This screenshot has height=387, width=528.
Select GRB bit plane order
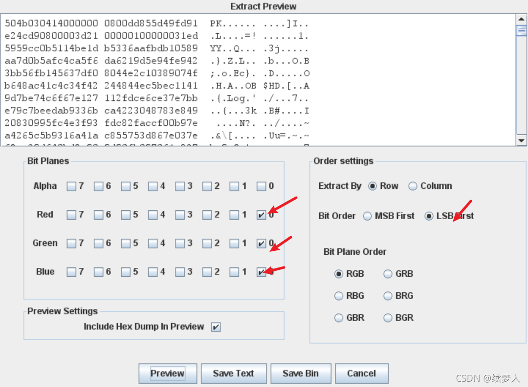[388, 274]
